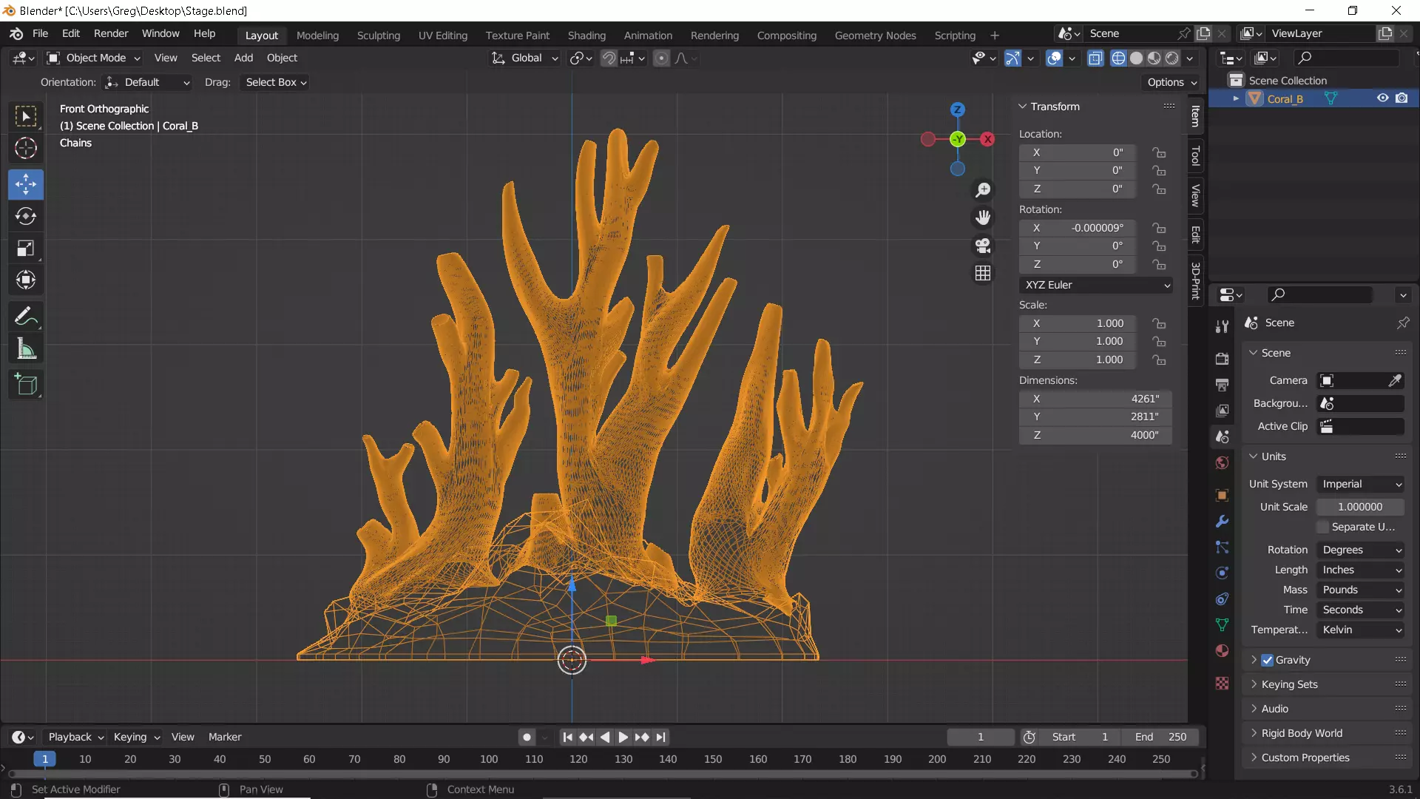The width and height of the screenshot is (1420, 799).
Task: Open the Select Box drag dropdown
Action: point(277,82)
